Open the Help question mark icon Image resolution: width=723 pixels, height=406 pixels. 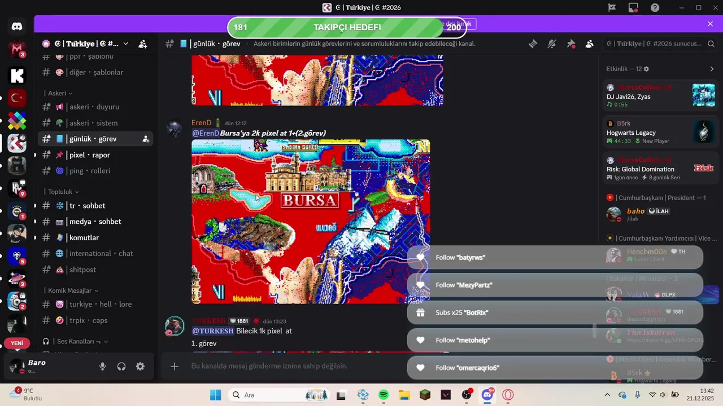[655, 7]
